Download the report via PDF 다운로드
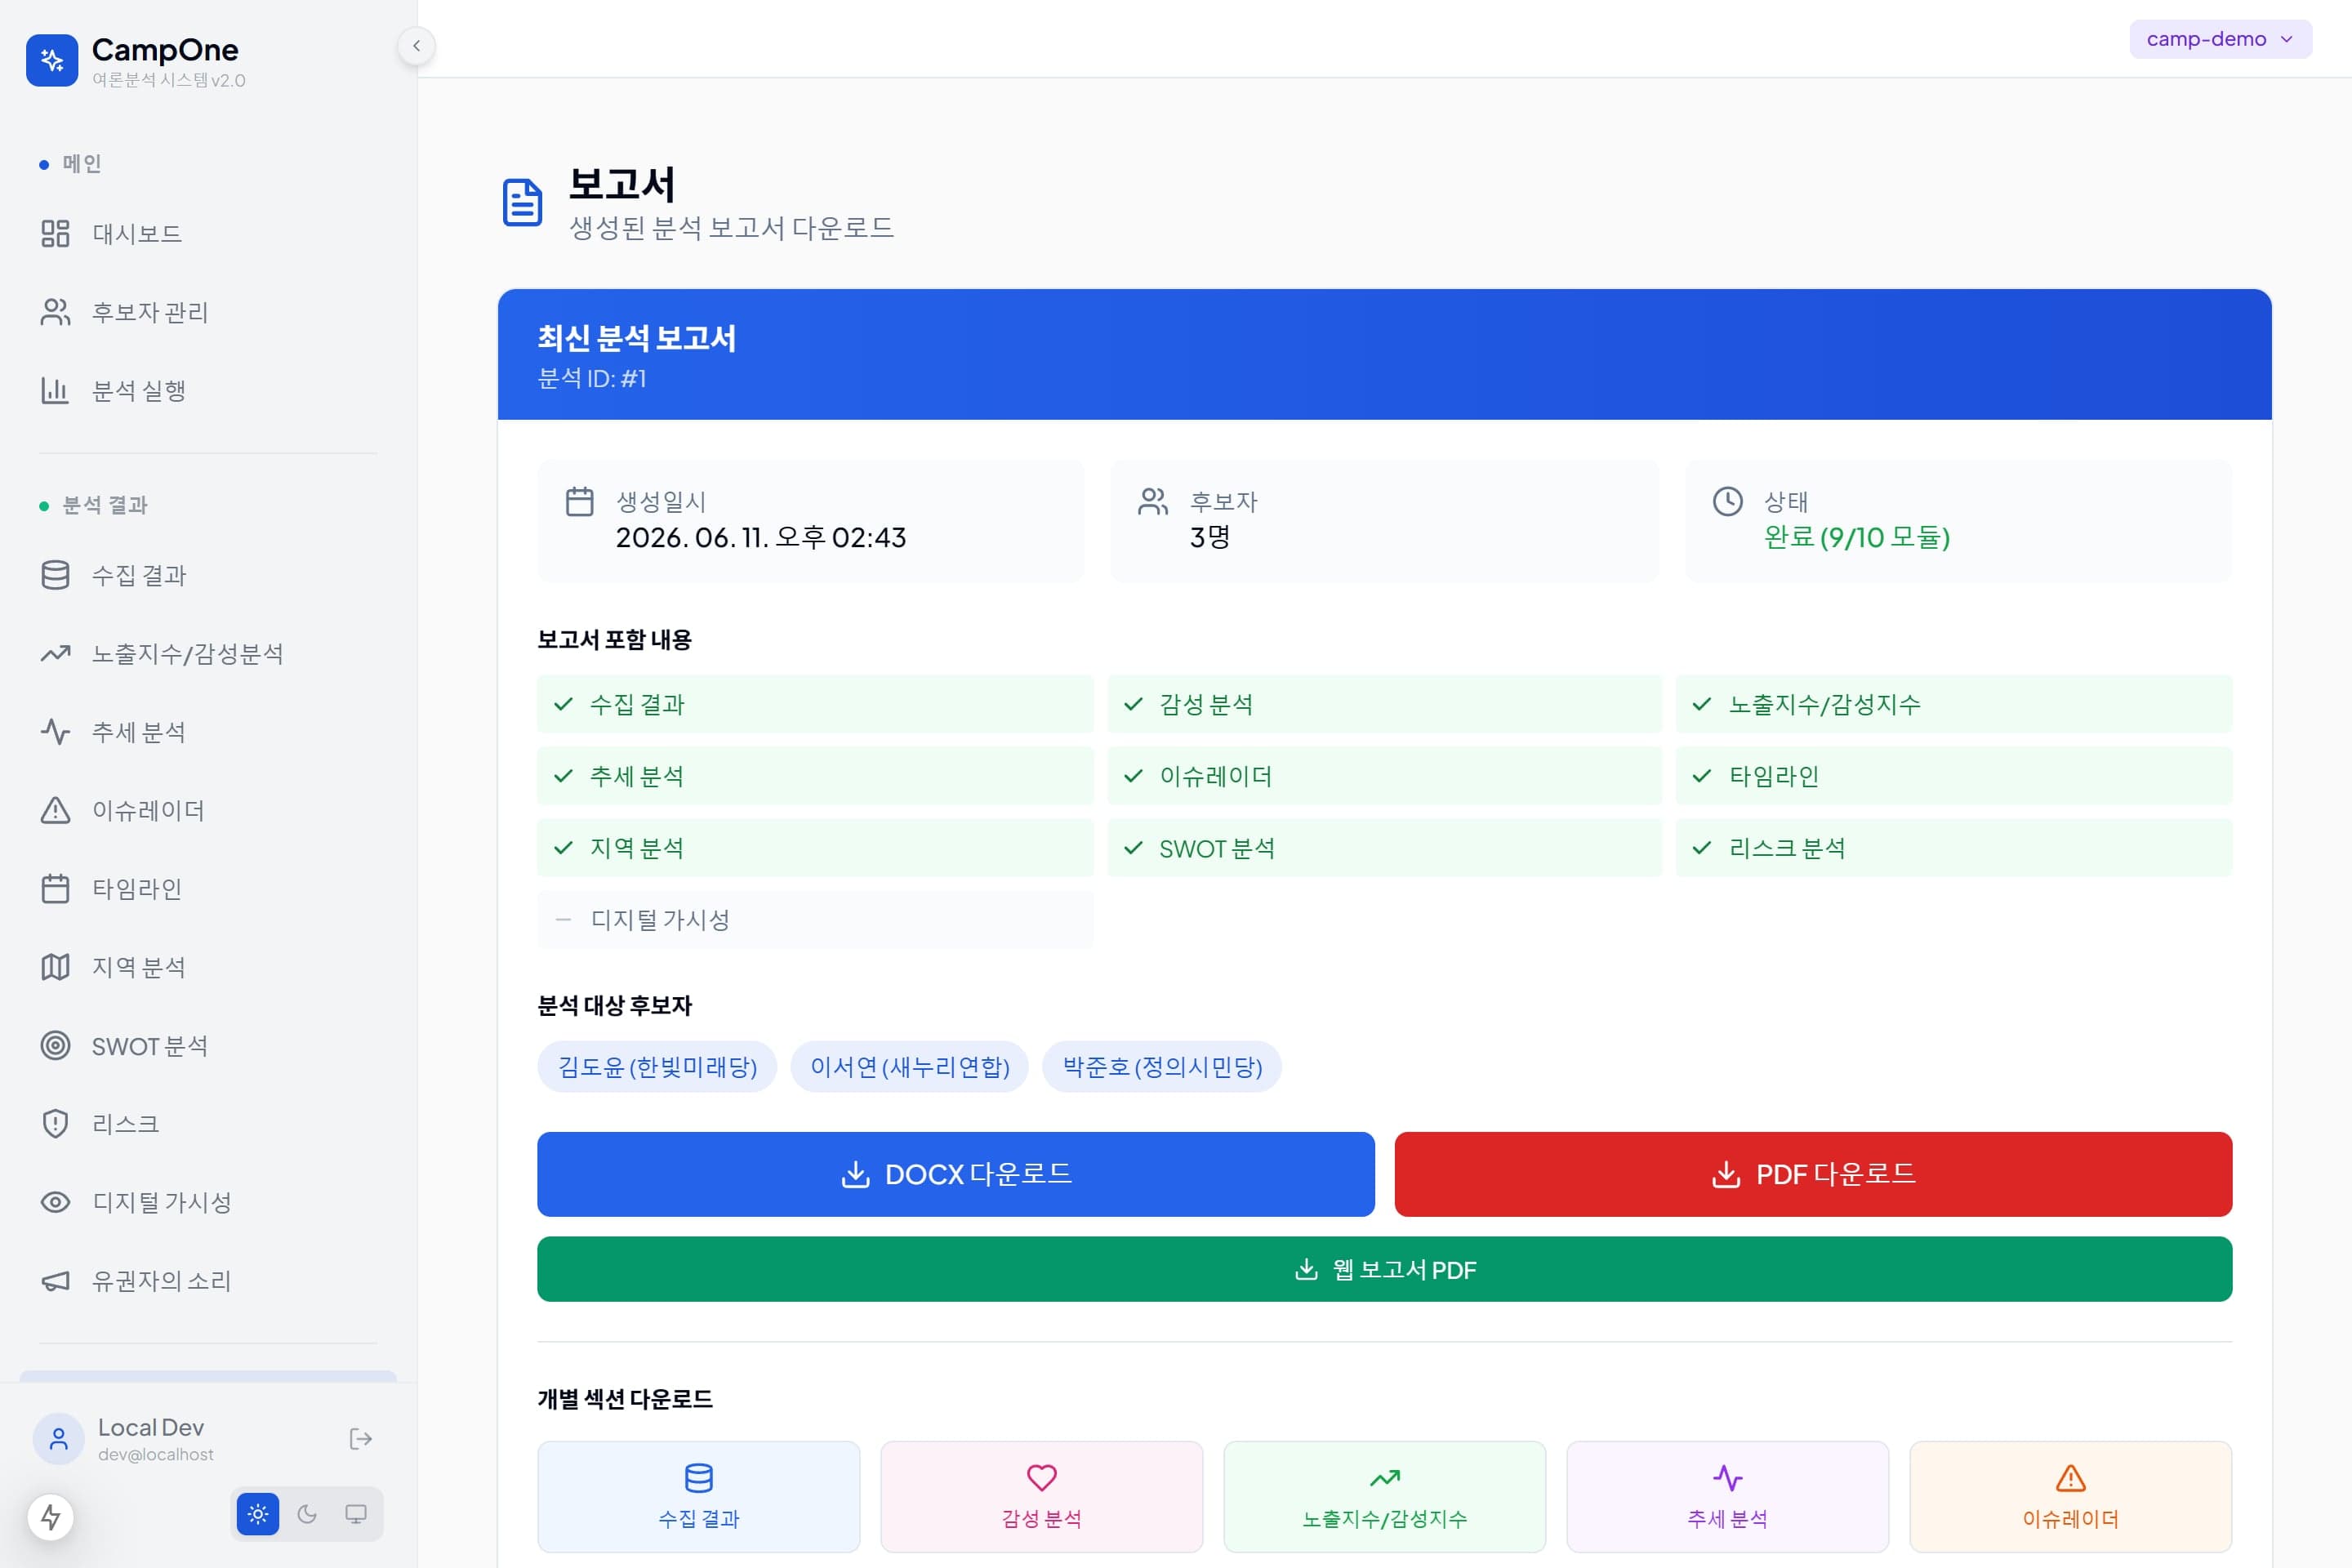2352x1568 pixels. coord(1813,1174)
